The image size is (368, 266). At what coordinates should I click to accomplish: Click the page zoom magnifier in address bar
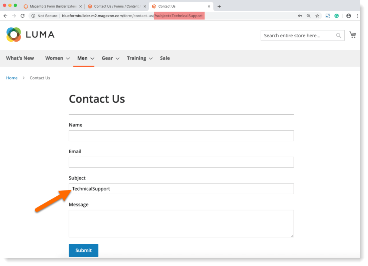click(309, 16)
